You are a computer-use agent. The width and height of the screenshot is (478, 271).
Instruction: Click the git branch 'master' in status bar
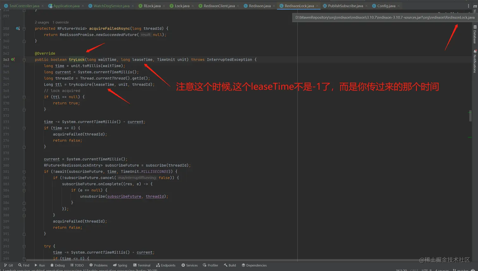[461, 269]
